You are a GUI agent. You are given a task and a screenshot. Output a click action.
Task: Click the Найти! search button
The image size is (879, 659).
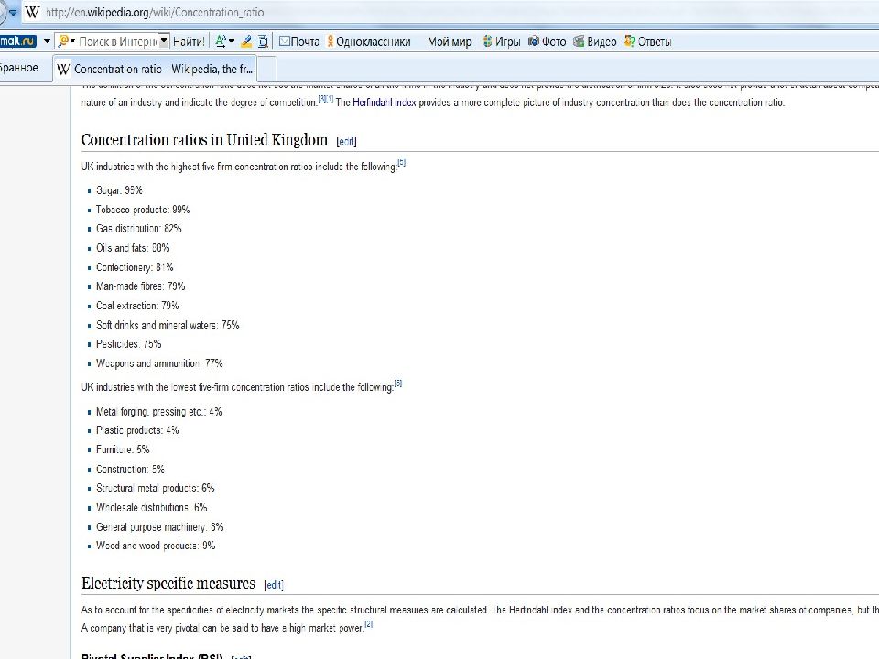pos(189,41)
